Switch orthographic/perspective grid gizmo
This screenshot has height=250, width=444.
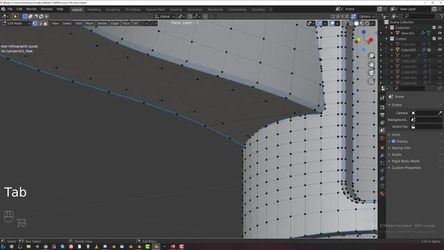click(x=371, y=81)
